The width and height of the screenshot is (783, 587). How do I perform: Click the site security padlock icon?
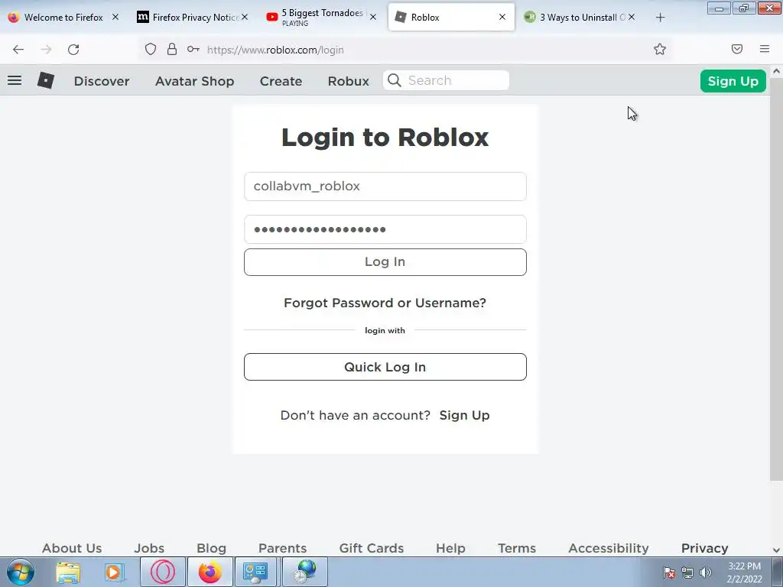click(172, 49)
